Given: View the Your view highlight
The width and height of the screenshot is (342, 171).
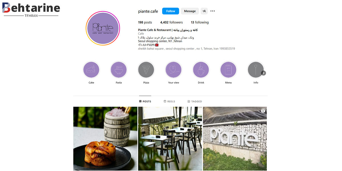Looking at the screenshot, I should 174,70.
